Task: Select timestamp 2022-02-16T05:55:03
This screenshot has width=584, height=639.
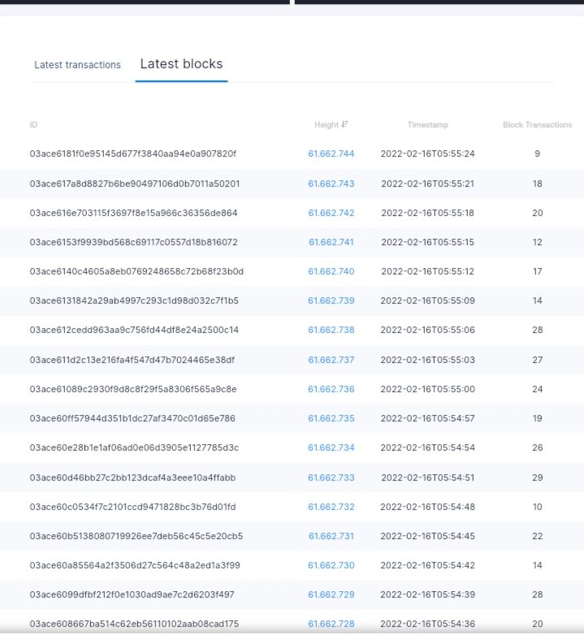Action: [427, 360]
